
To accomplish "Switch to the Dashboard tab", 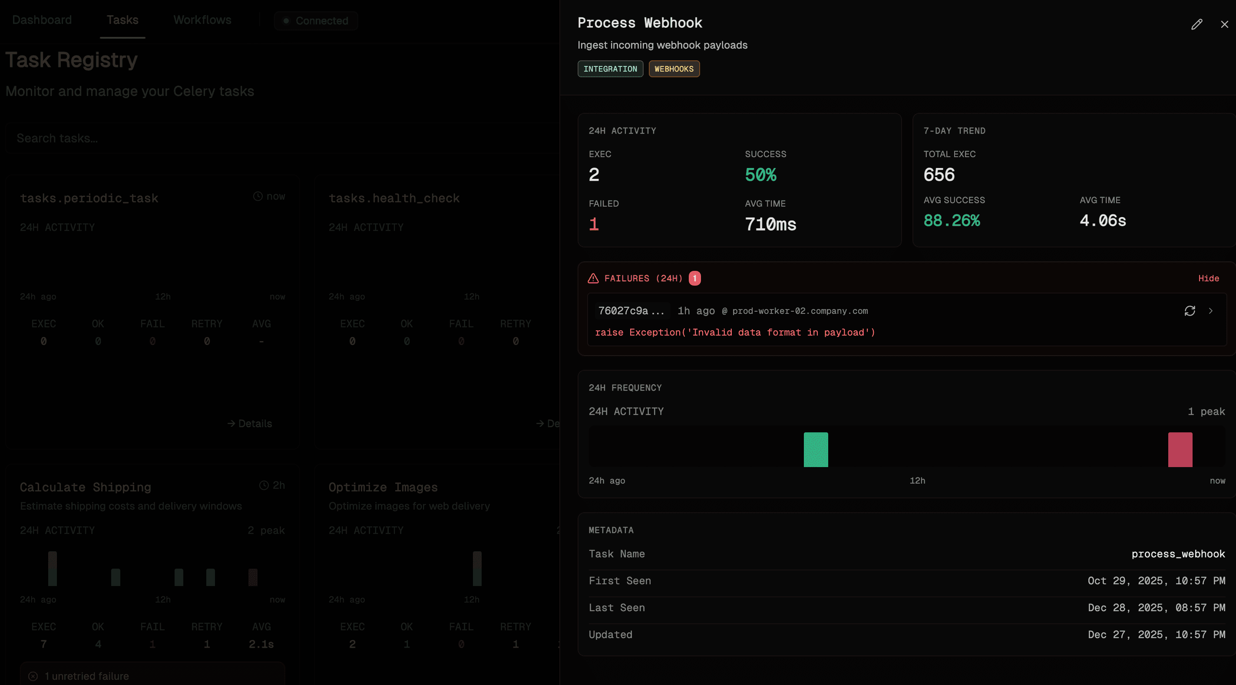I will (42, 20).
